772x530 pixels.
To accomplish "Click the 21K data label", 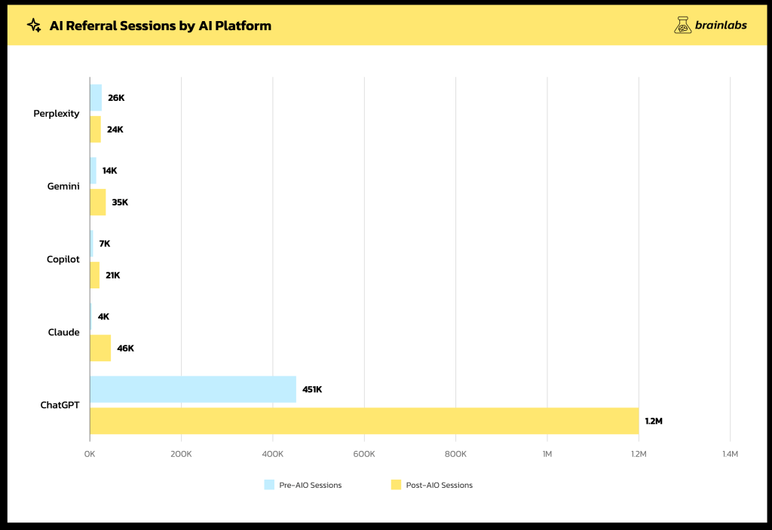I will 113,276.
